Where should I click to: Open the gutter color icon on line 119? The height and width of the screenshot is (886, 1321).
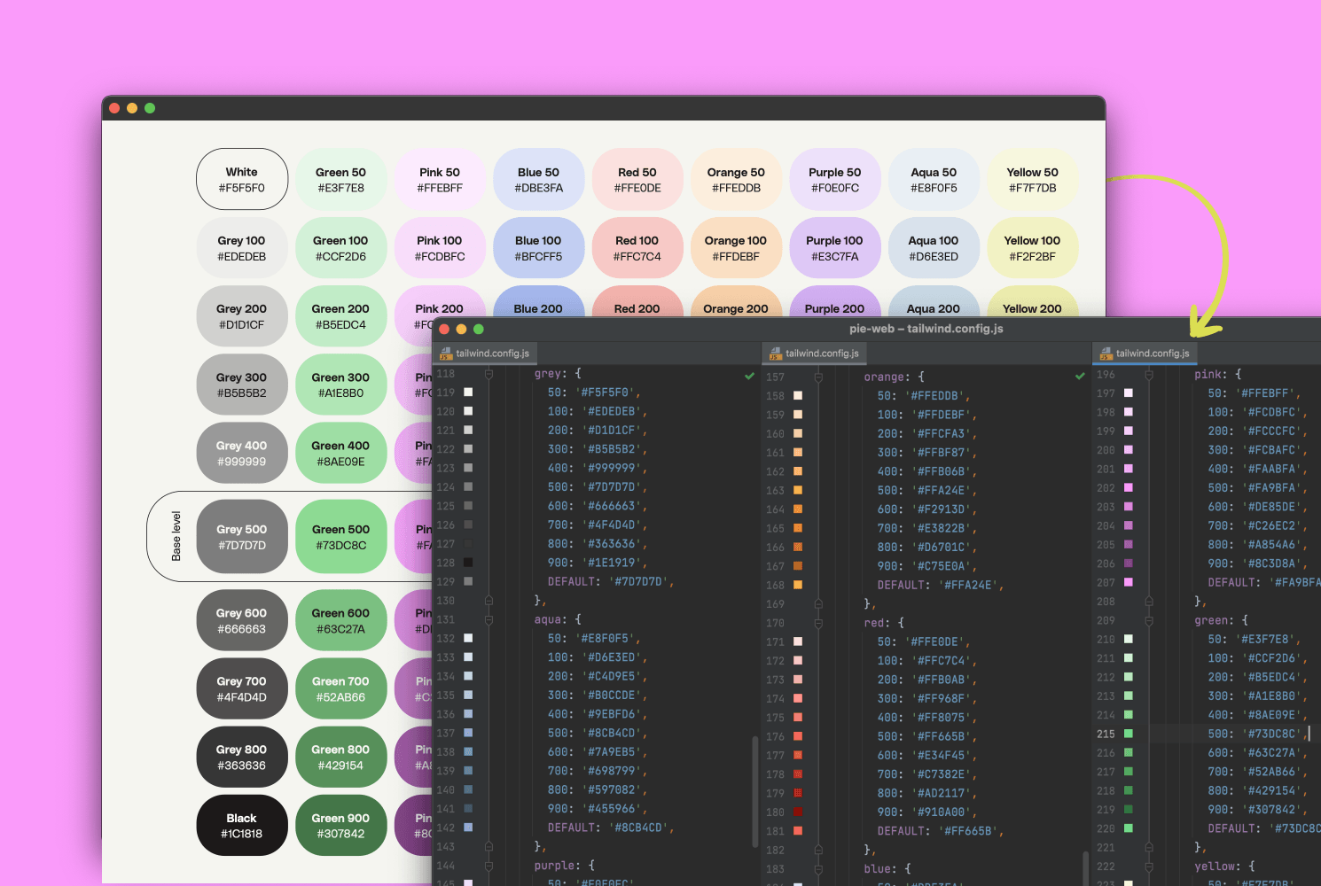tap(468, 392)
